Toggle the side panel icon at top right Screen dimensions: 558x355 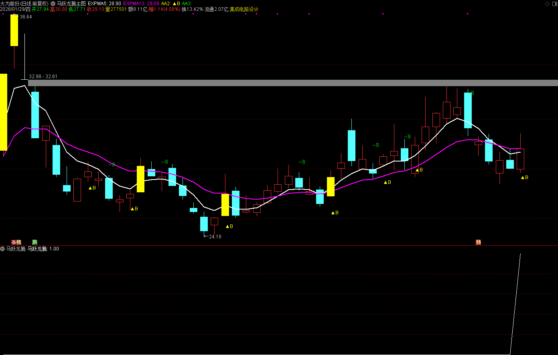[554, 3]
